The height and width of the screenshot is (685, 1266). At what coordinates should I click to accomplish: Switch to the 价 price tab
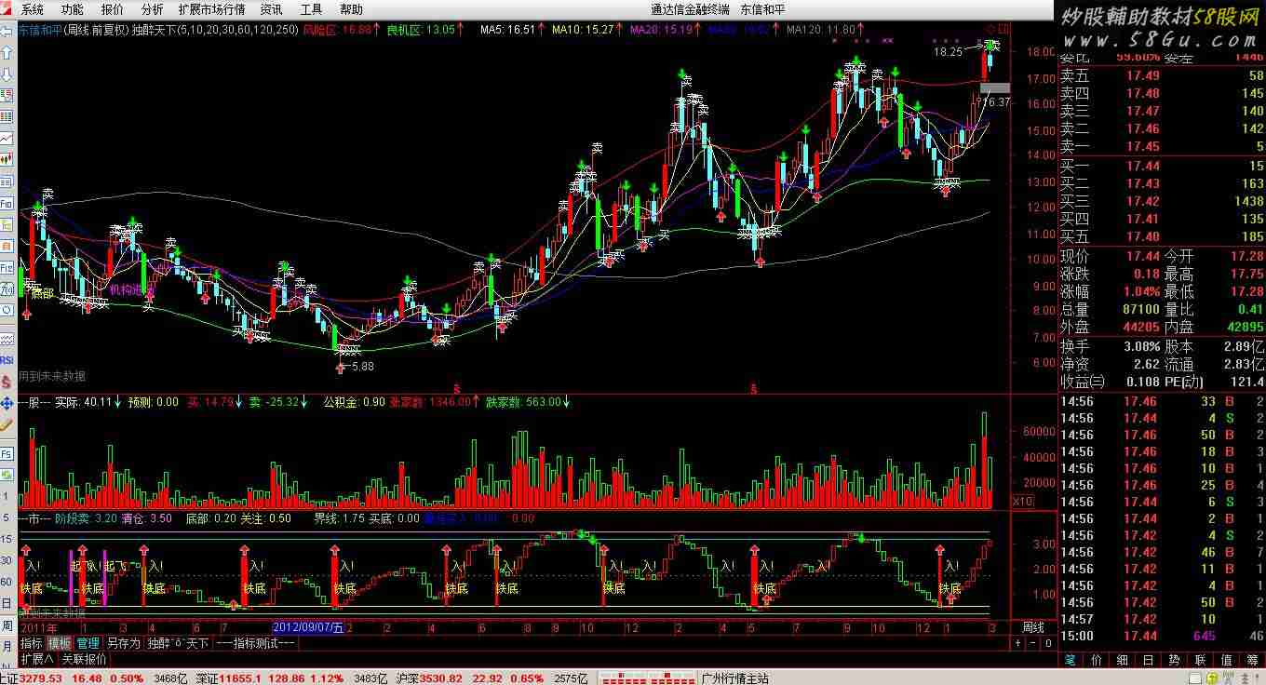tap(1096, 660)
